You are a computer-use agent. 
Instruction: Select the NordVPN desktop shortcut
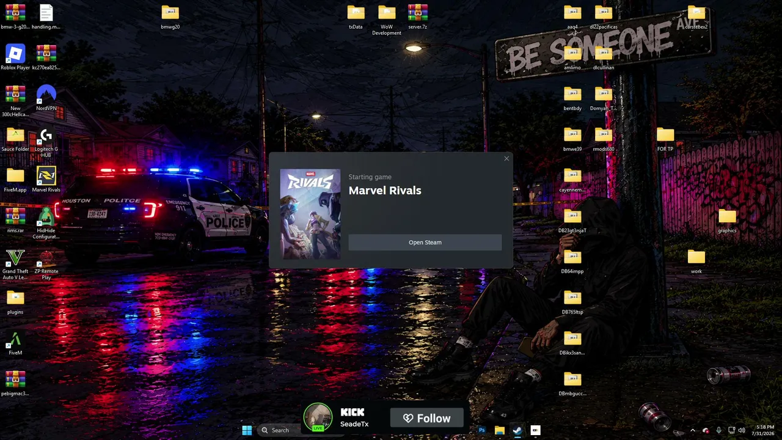[46, 98]
